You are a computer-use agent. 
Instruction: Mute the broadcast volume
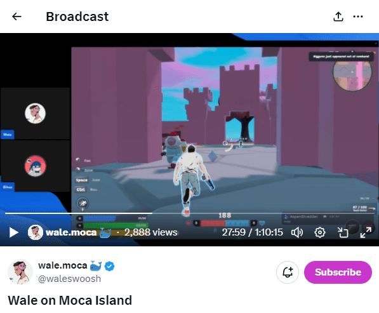click(297, 232)
